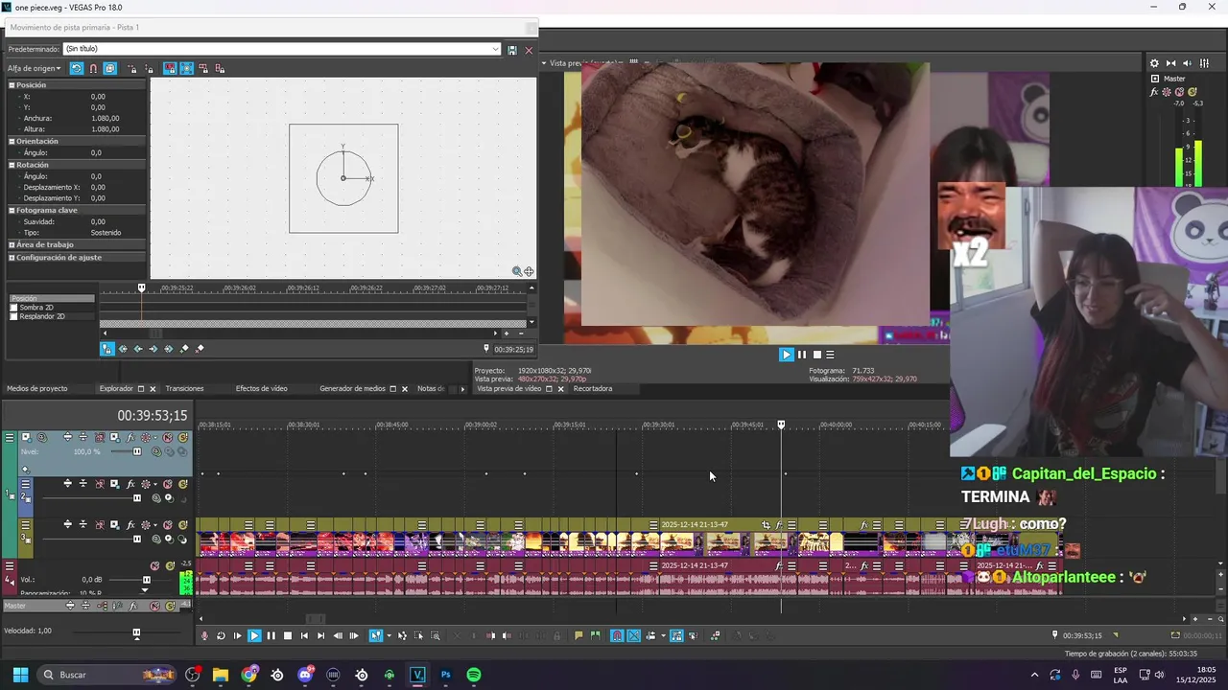Expand the Área de trabajo section
The width and height of the screenshot is (1228, 690).
coord(12,245)
